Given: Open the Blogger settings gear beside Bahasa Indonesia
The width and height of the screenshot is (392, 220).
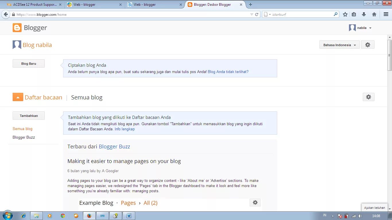Looking at the screenshot, I should (x=368, y=45).
